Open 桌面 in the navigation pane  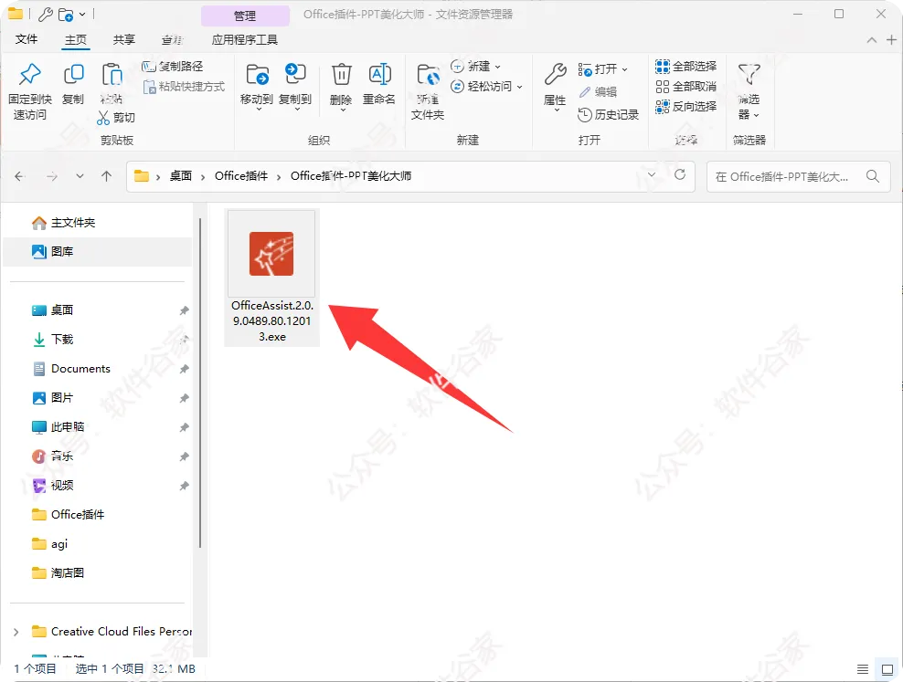pyautogui.click(x=98, y=310)
